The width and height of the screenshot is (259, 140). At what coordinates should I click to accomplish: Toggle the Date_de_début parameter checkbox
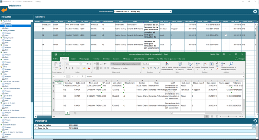[x=36, y=125]
